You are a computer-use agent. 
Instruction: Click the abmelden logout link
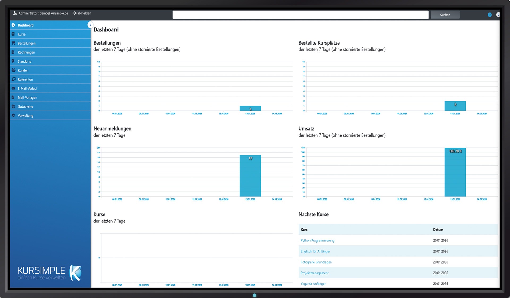click(82, 13)
